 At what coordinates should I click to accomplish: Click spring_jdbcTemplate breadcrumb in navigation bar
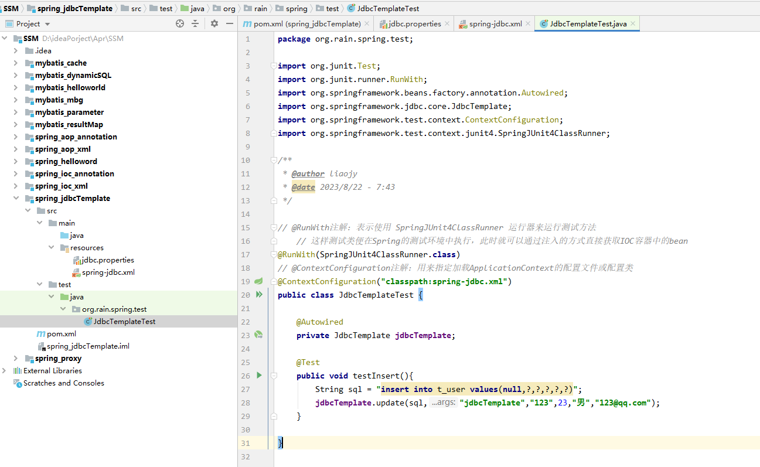pyautogui.click(x=70, y=9)
